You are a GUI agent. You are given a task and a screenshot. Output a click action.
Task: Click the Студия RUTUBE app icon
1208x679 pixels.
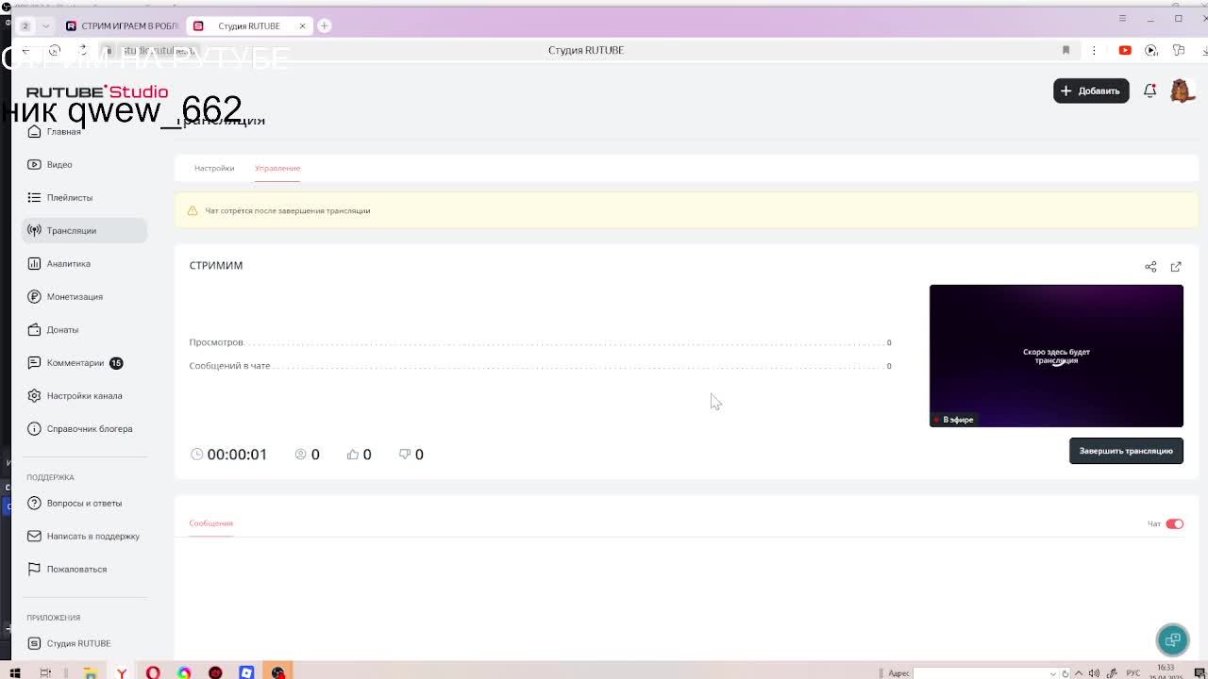34,643
